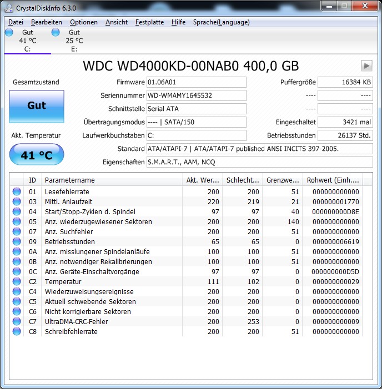Image resolution: width=382 pixels, height=389 pixels.
Task: Click the next-disk arrow beside the drive name
Action: (x=366, y=66)
